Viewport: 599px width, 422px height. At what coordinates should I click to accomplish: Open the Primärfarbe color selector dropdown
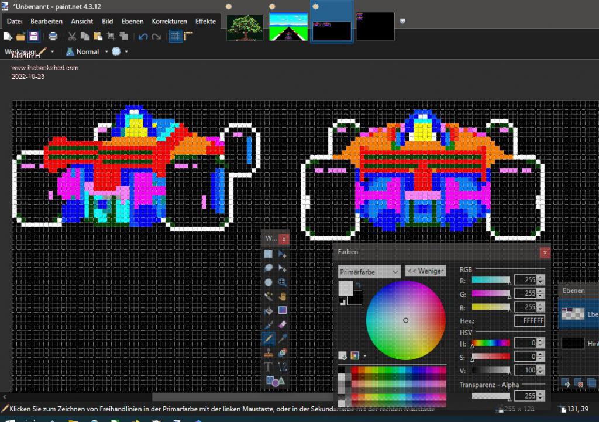tap(369, 271)
